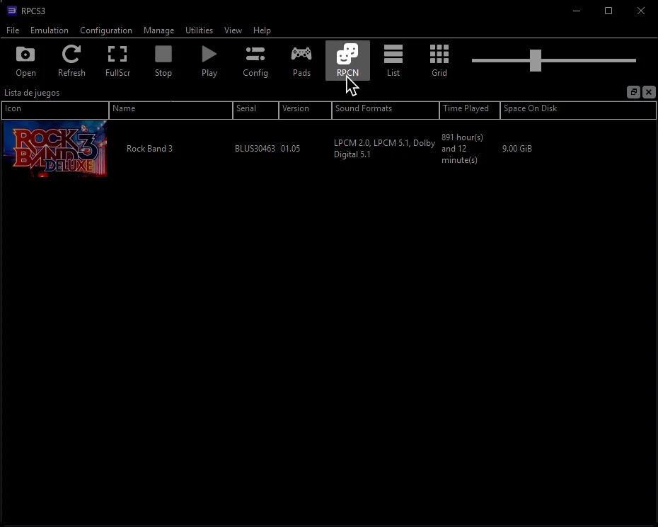The width and height of the screenshot is (658, 527).
Task: Open the View menu
Action: (x=233, y=30)
